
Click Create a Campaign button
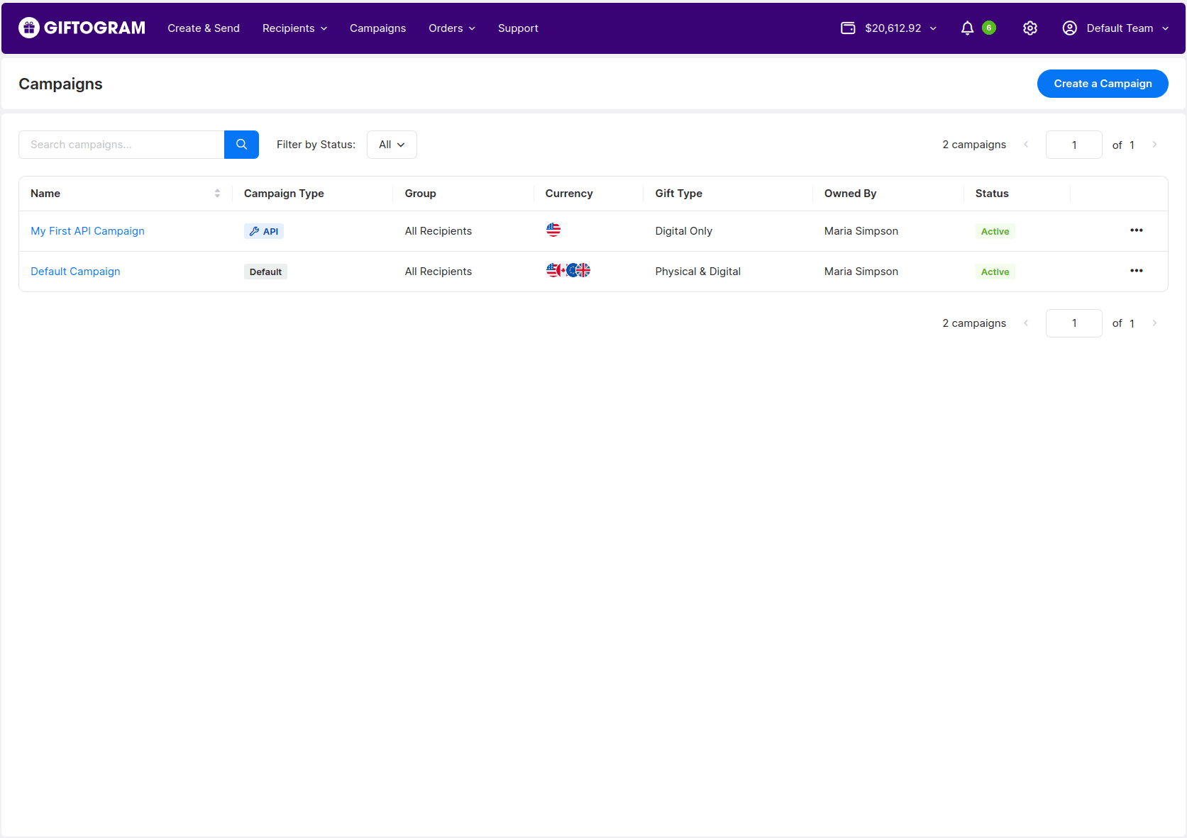point(1103,84)
